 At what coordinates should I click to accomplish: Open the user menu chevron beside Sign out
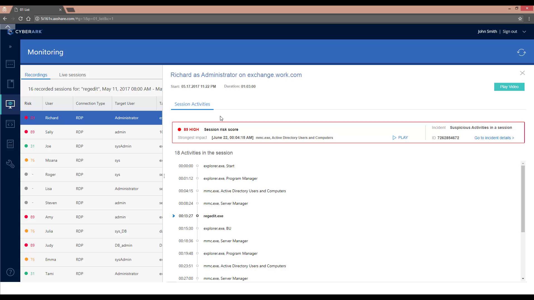(x=524, y=31)
